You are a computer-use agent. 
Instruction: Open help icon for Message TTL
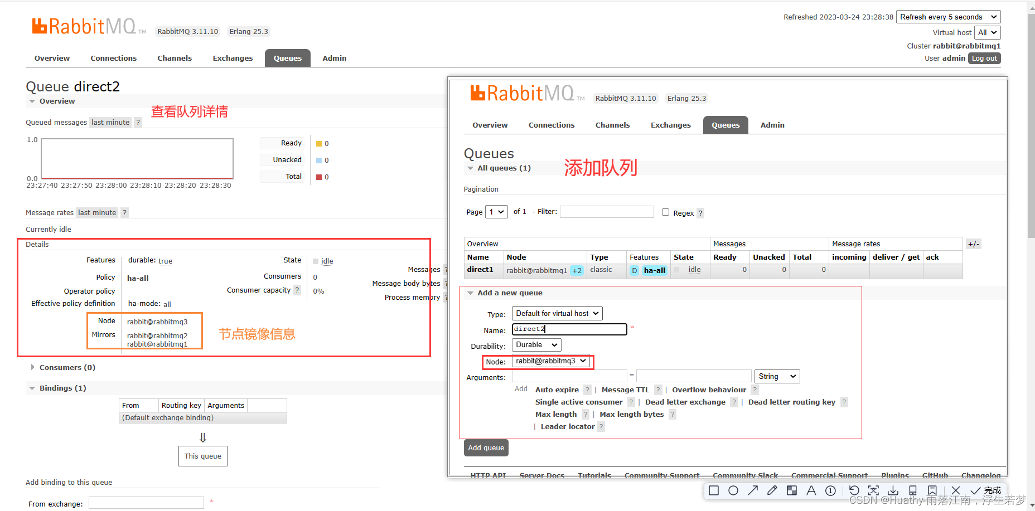pos(658,390)
